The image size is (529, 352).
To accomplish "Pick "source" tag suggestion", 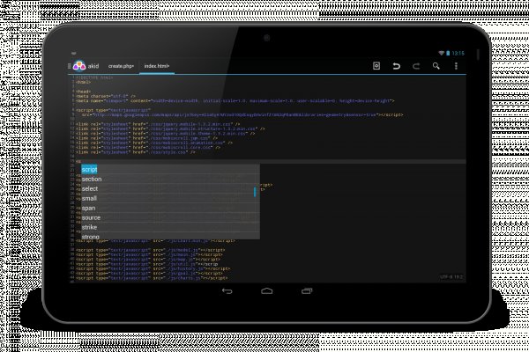I will point(92,217).
